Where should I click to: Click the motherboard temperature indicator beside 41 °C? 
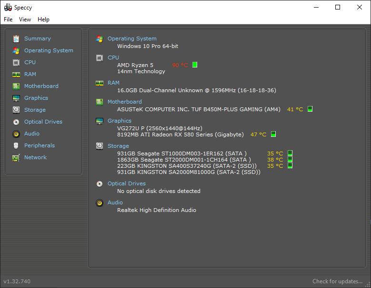[310, 109]
